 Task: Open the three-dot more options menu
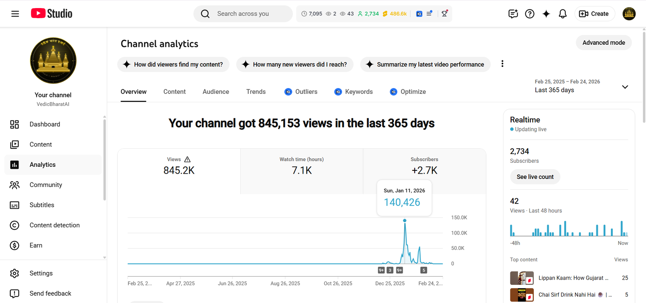[502, 64]
